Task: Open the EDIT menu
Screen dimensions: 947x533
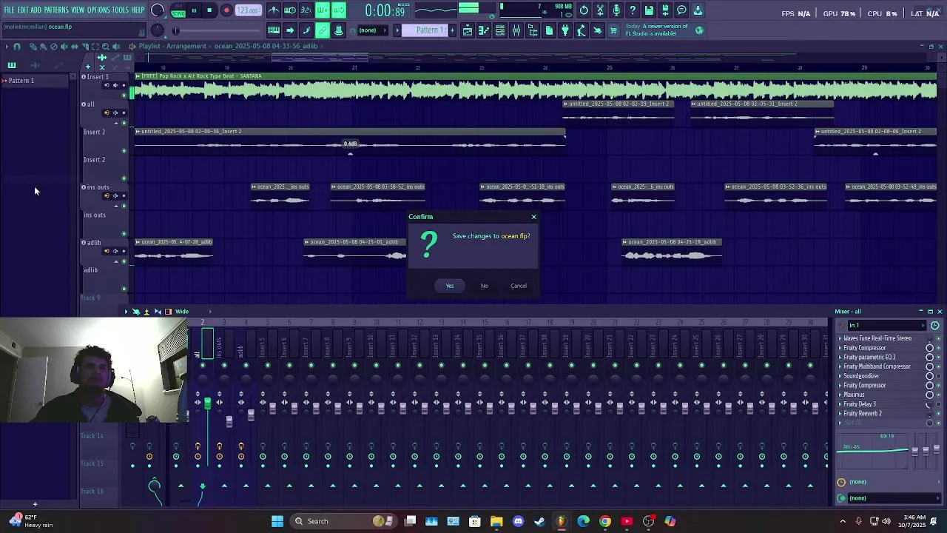Action: point(23,10)
